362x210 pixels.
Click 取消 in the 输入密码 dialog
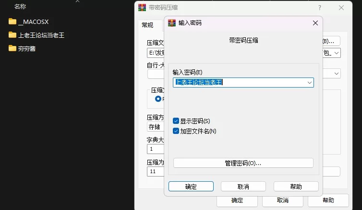click(243, 186)
